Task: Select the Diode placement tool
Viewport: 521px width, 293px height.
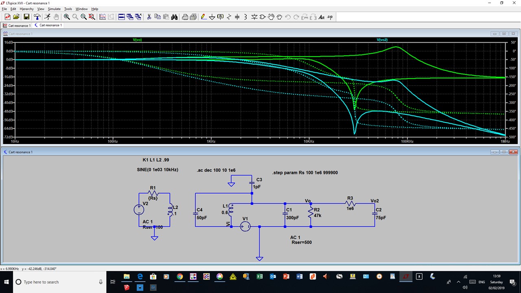Action: tap(254, 17)
